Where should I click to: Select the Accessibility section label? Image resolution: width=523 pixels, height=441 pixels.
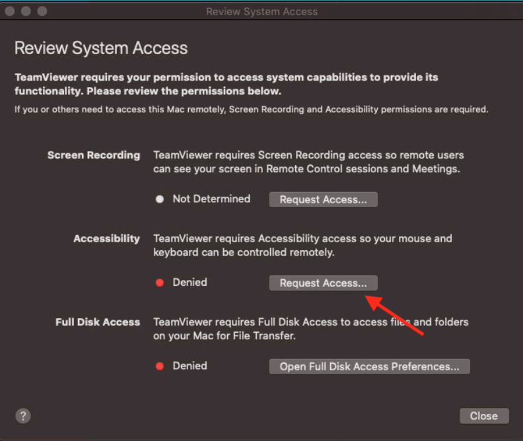107,239
